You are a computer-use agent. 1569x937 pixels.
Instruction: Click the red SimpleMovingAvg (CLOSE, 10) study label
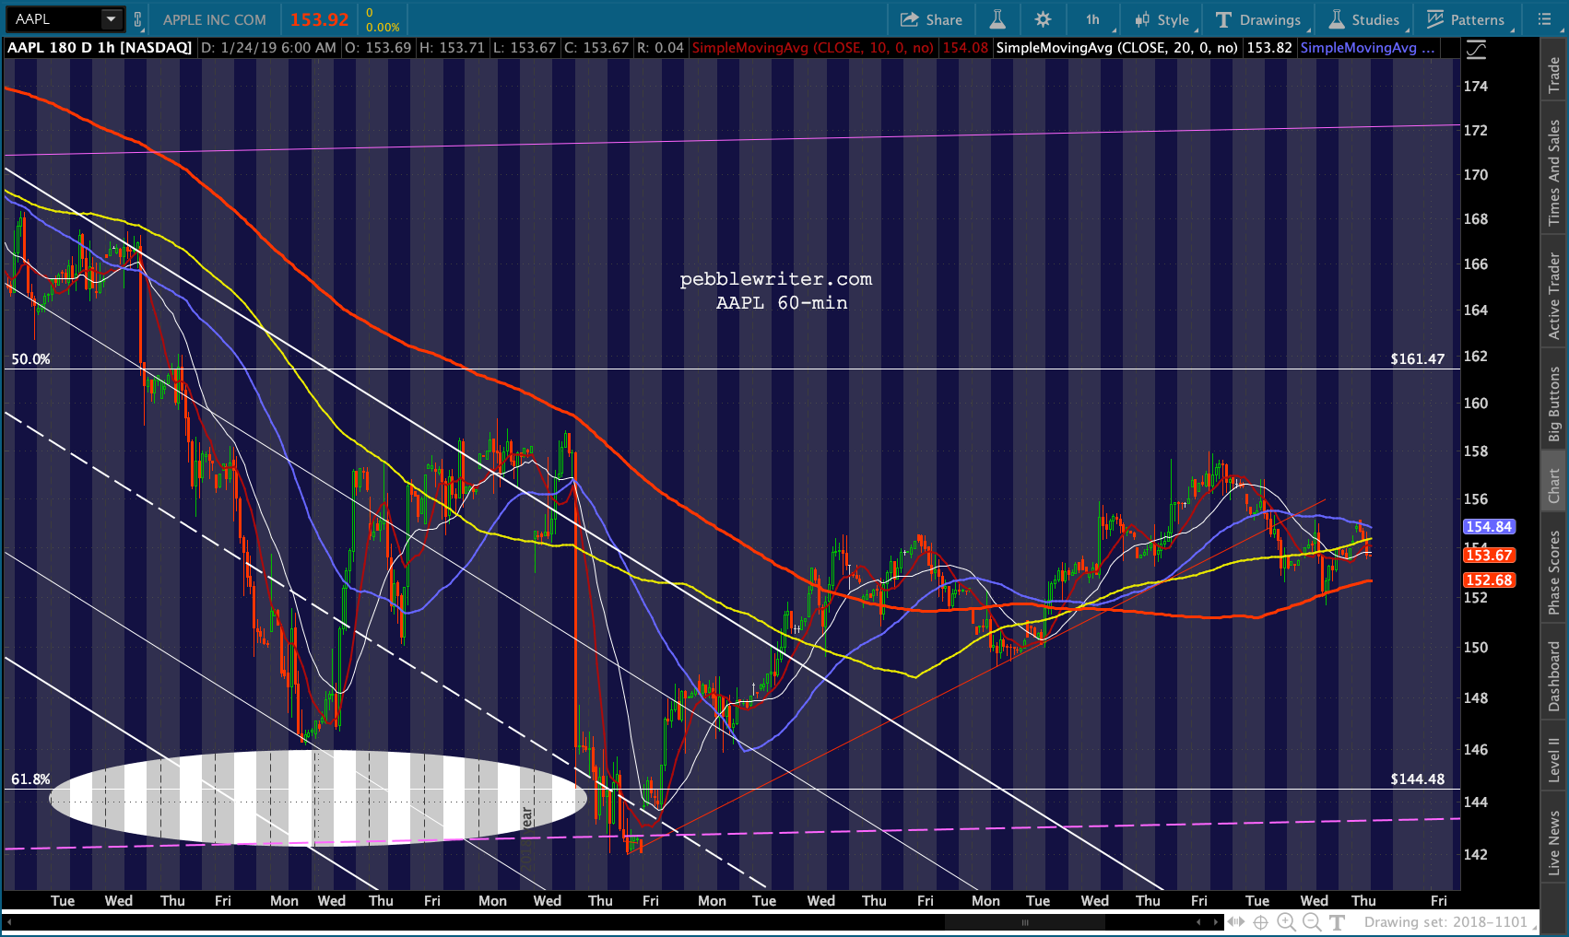812,48
